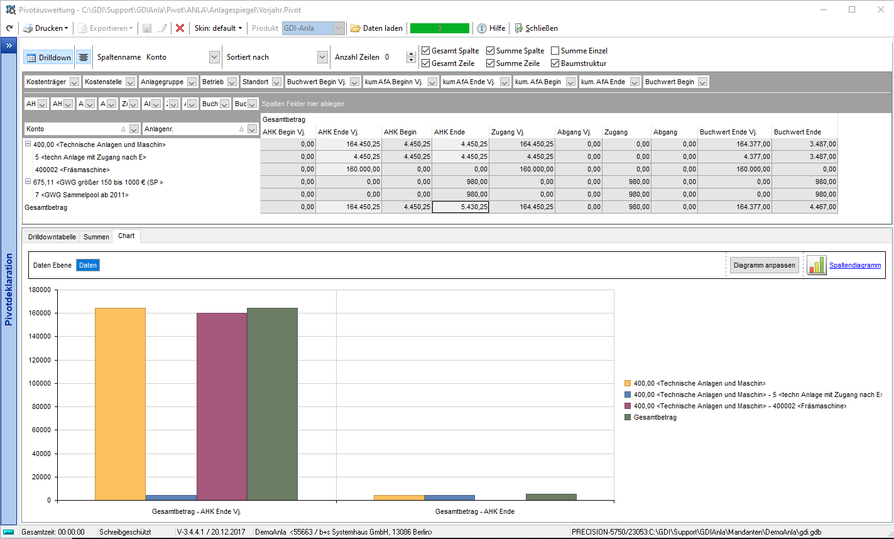Open the Sortiert nach dropdown

(x=322, y=57)
